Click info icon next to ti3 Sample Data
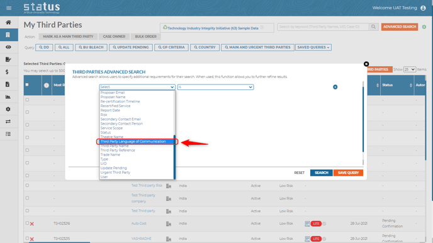433x243 pixels. 262,27
